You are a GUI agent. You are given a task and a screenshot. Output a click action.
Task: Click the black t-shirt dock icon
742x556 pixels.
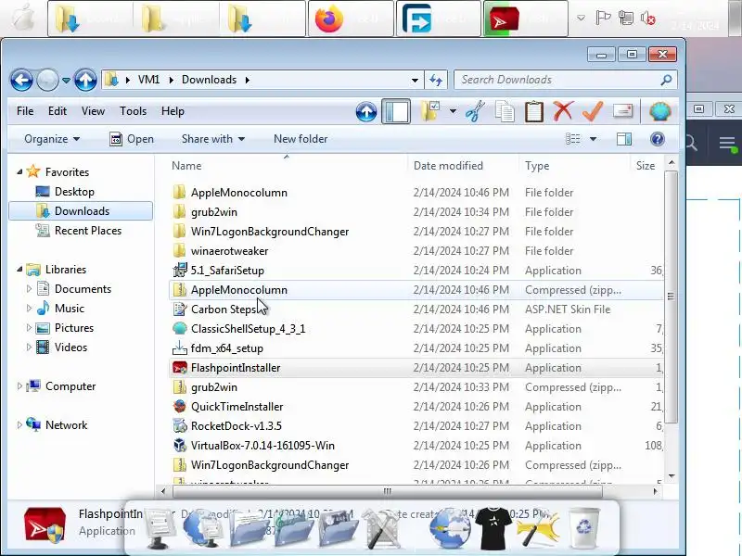coord(495,527)
